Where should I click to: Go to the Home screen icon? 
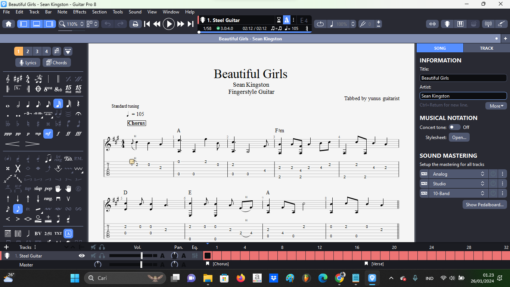9,24
